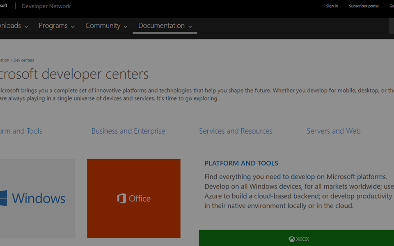This screenshot has width=394, height=246.
Task: Expand the chevron next to Documentation
Action: point(190,27)
